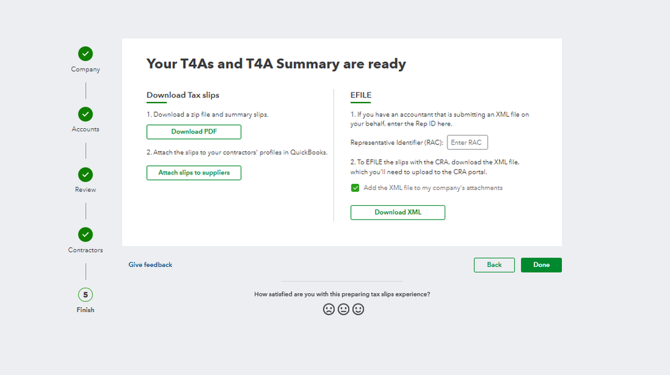This screenshot has height=375, width=670.
Task: Click the Finish step number 5 icon
Action: 85,294
